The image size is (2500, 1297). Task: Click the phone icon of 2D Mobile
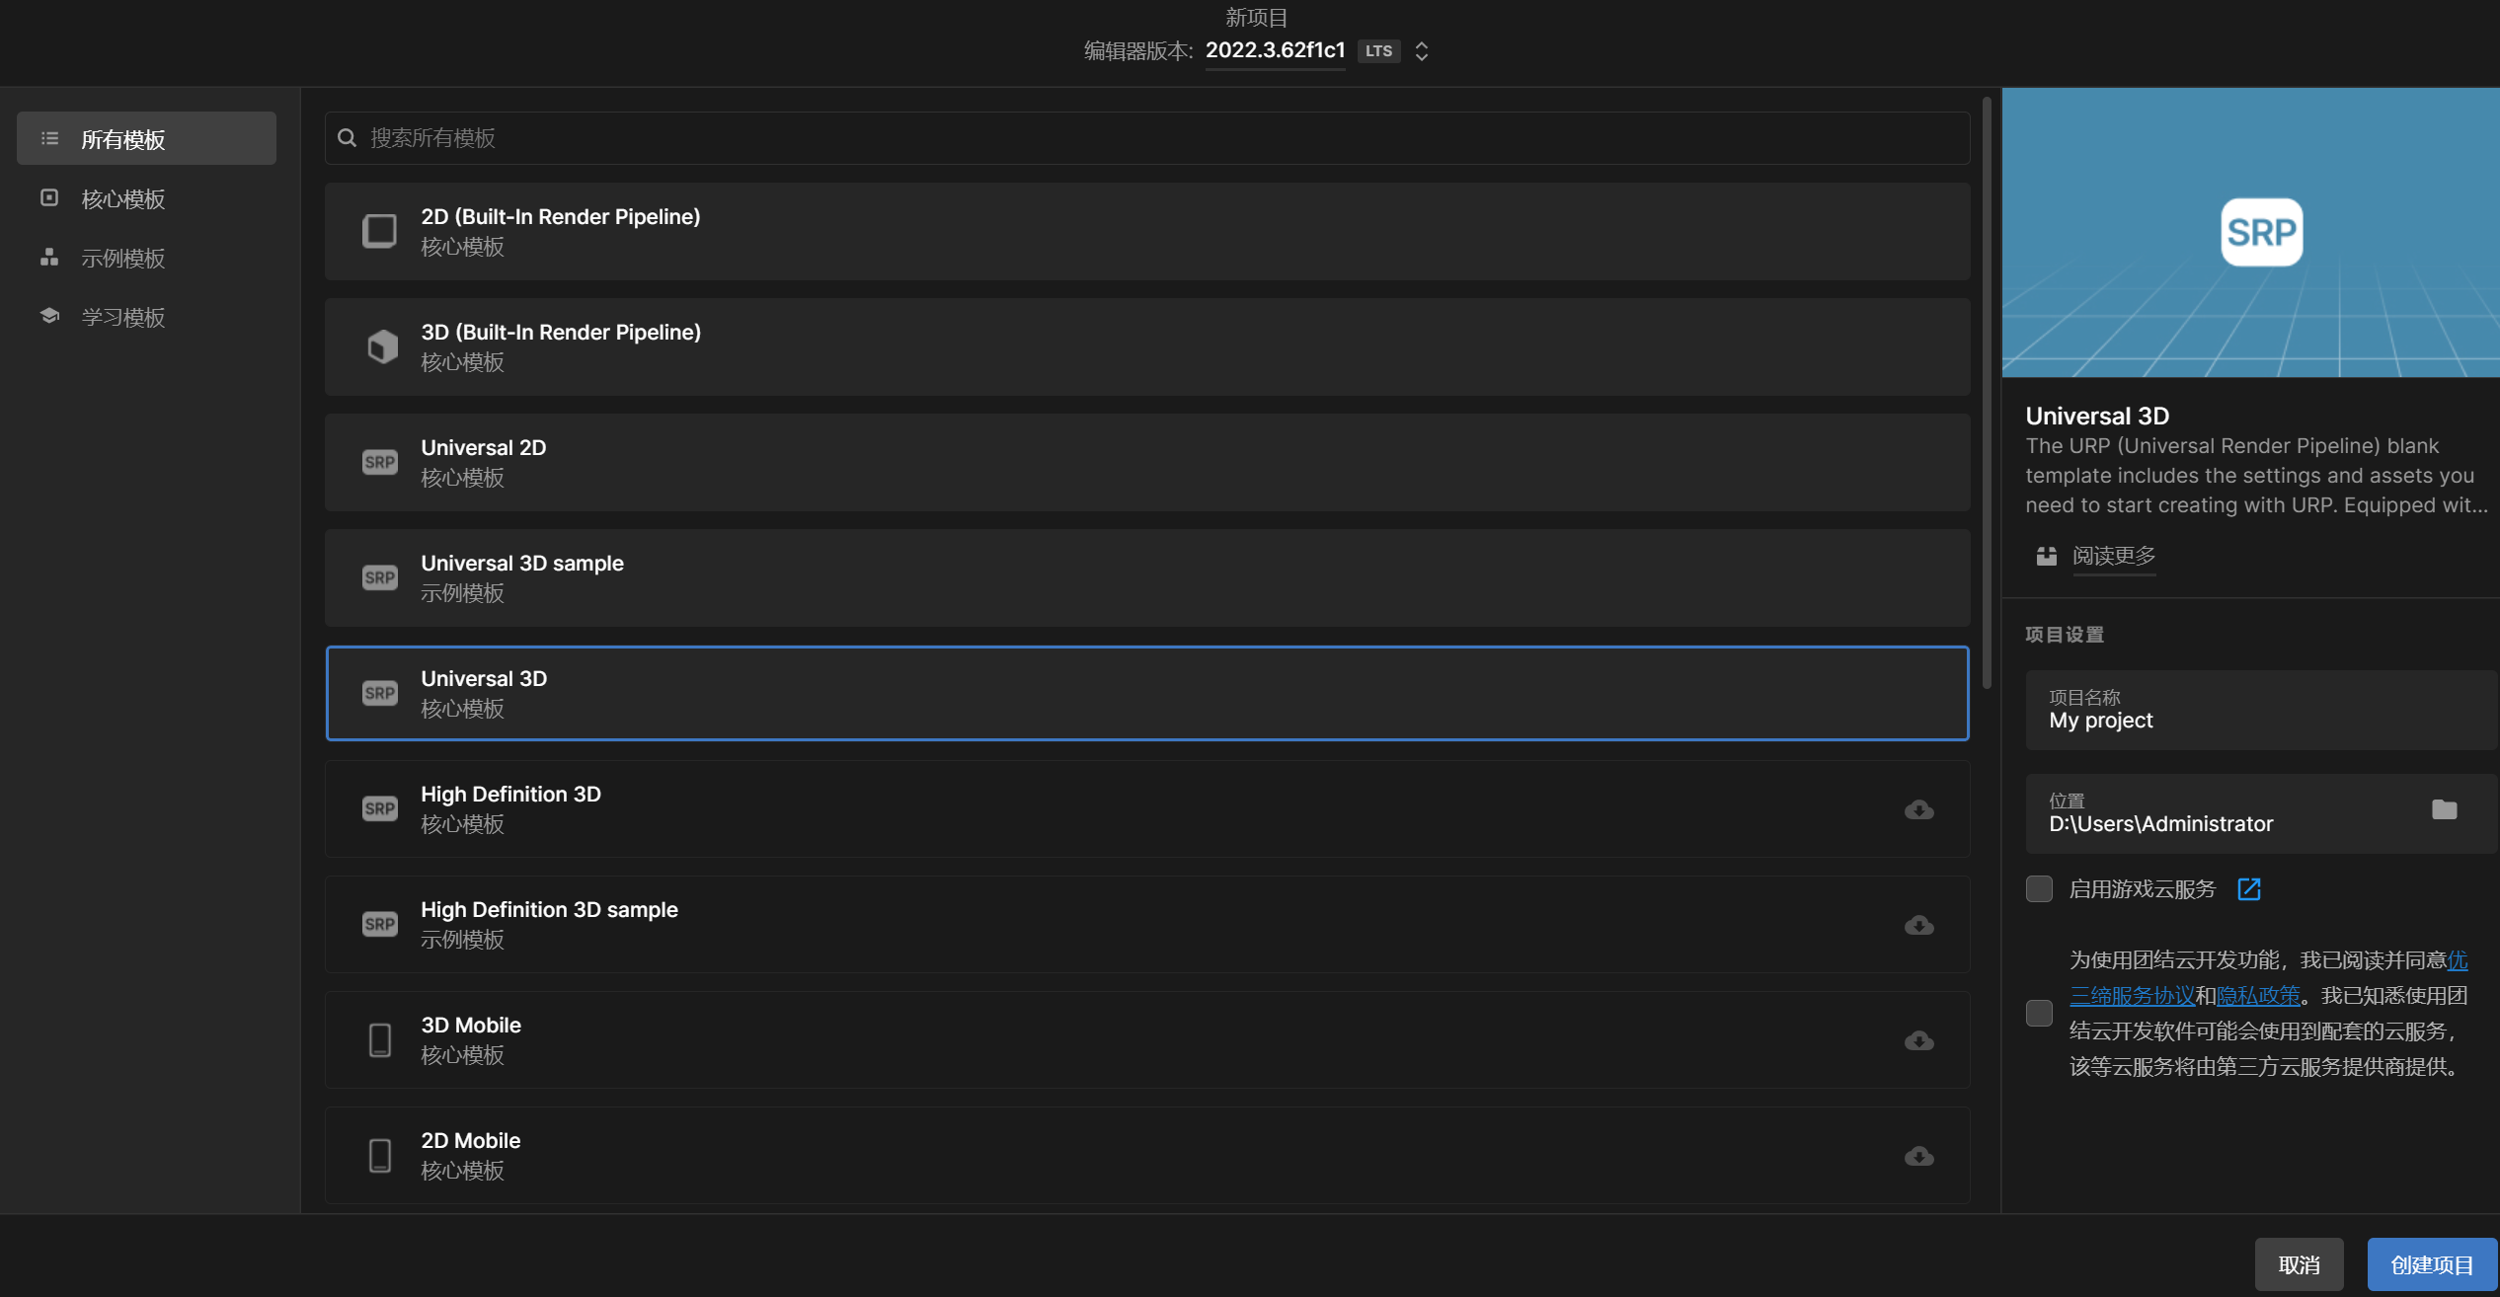coord(380,1155)
